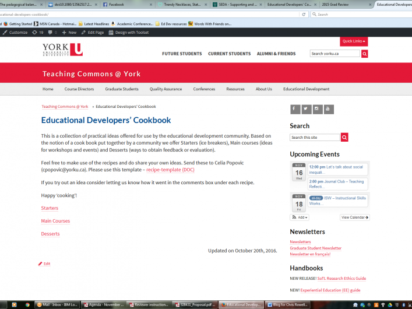Click the browser address bar

click(150, 15)
